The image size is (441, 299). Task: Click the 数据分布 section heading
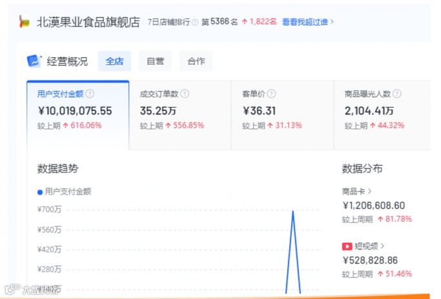point(362,168)
